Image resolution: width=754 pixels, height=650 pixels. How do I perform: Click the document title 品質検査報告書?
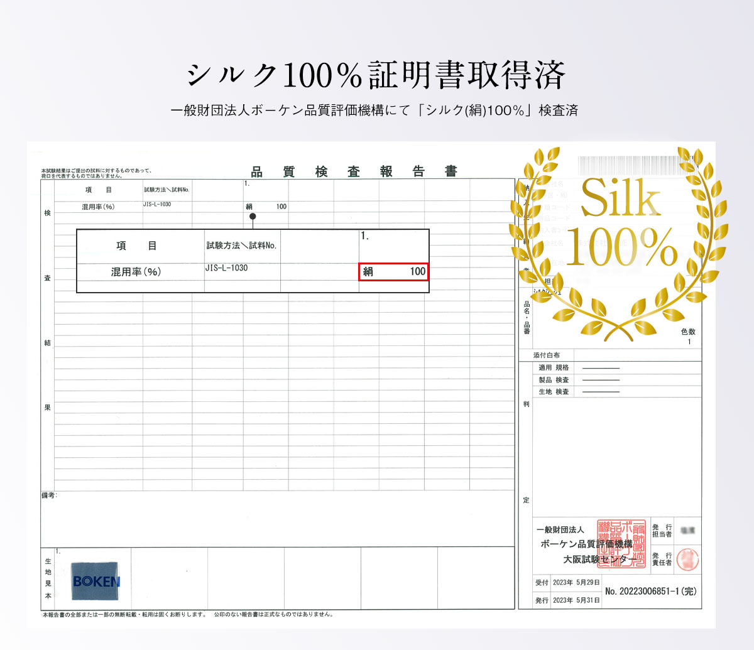pos(354,171)
